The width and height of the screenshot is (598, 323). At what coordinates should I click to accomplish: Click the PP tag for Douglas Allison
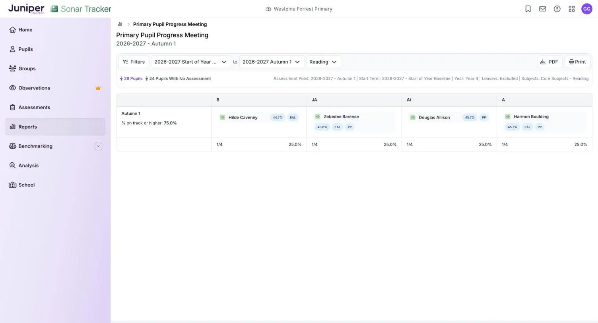click(x=484, y=117)
